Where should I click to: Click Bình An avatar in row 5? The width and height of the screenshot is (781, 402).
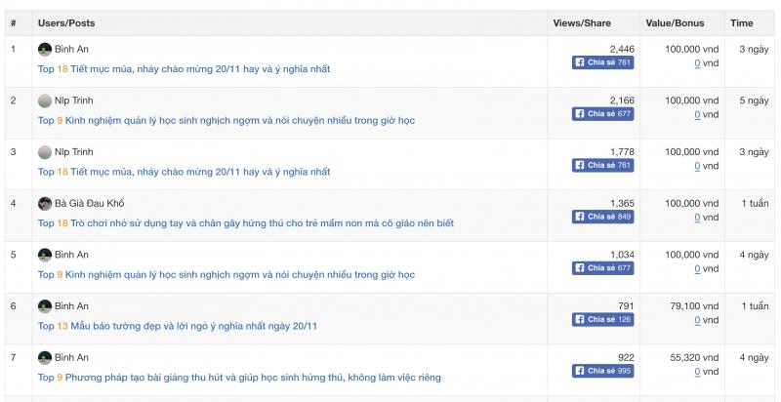coord(45,255)
